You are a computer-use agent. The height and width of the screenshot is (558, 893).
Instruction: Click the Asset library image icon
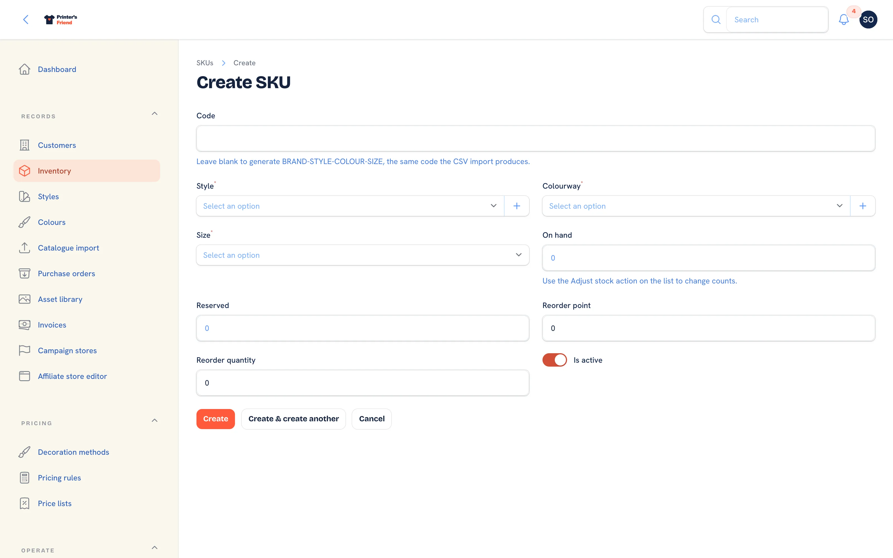(24, 299)
